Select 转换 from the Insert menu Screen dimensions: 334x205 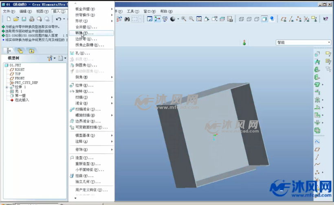click(x=84, y=33)
